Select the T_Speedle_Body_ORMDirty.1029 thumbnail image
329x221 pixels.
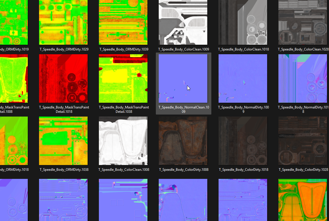coord(63,22)
